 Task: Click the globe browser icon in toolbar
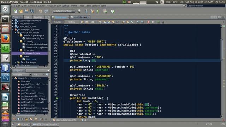pyautogui.click(x=79, y=11)
